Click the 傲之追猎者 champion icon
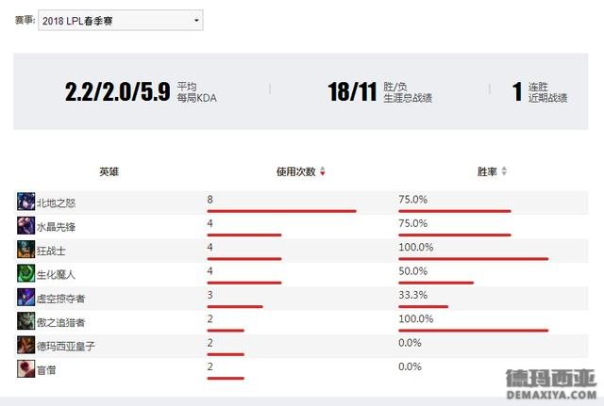The height and width of the screenshot is (406, 604). pyautogui.click(x=25, y=321)
